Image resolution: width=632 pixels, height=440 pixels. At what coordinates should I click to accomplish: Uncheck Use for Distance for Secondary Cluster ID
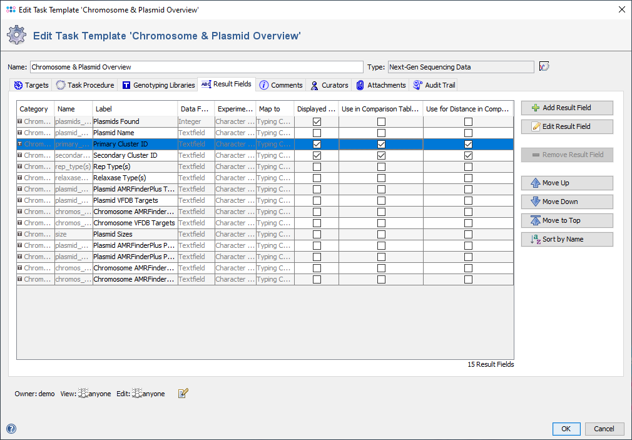pos(468,156)
